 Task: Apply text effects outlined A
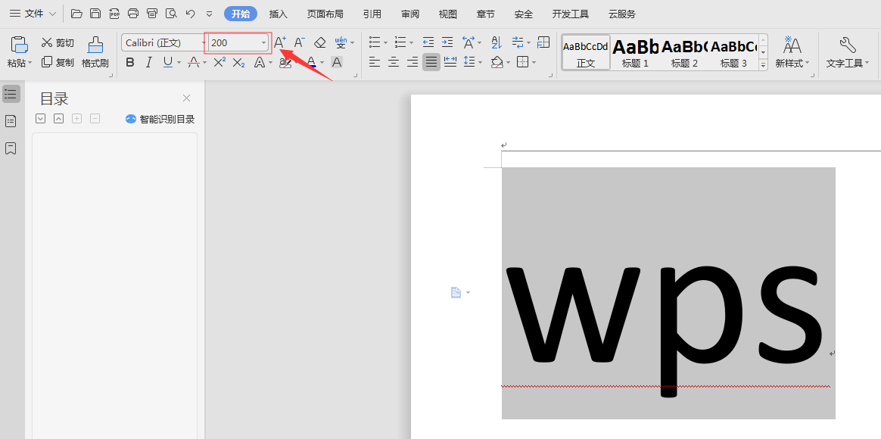click(259, 62)
